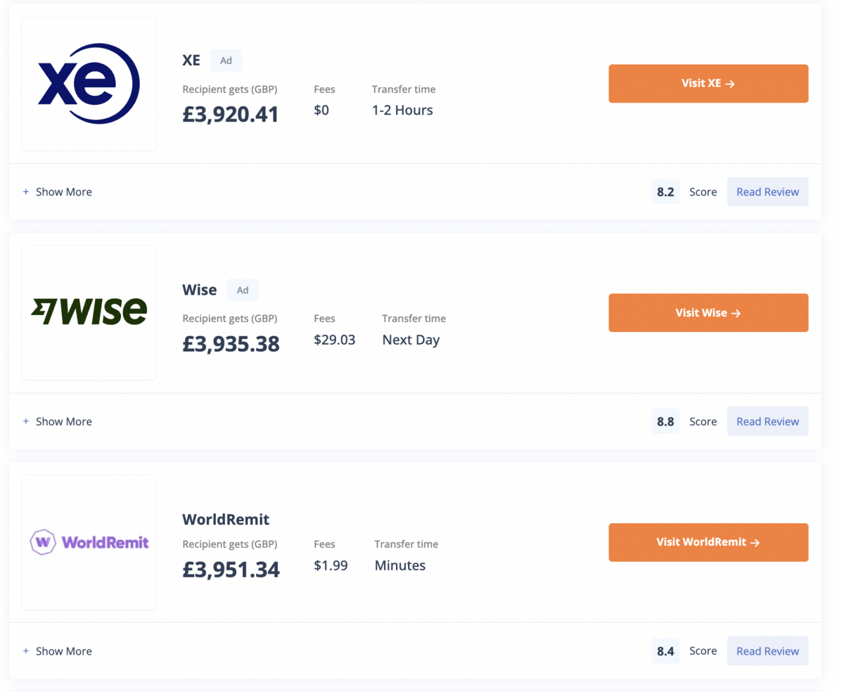The height and width of the screenshot is (692, 844).
Task: Click the WorldRemit logo image
Action: (x=89, y=542)
